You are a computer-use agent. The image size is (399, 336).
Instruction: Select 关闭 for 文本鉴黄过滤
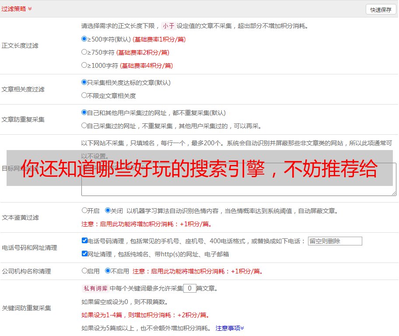pyautogui.click(x=108, y=210)
